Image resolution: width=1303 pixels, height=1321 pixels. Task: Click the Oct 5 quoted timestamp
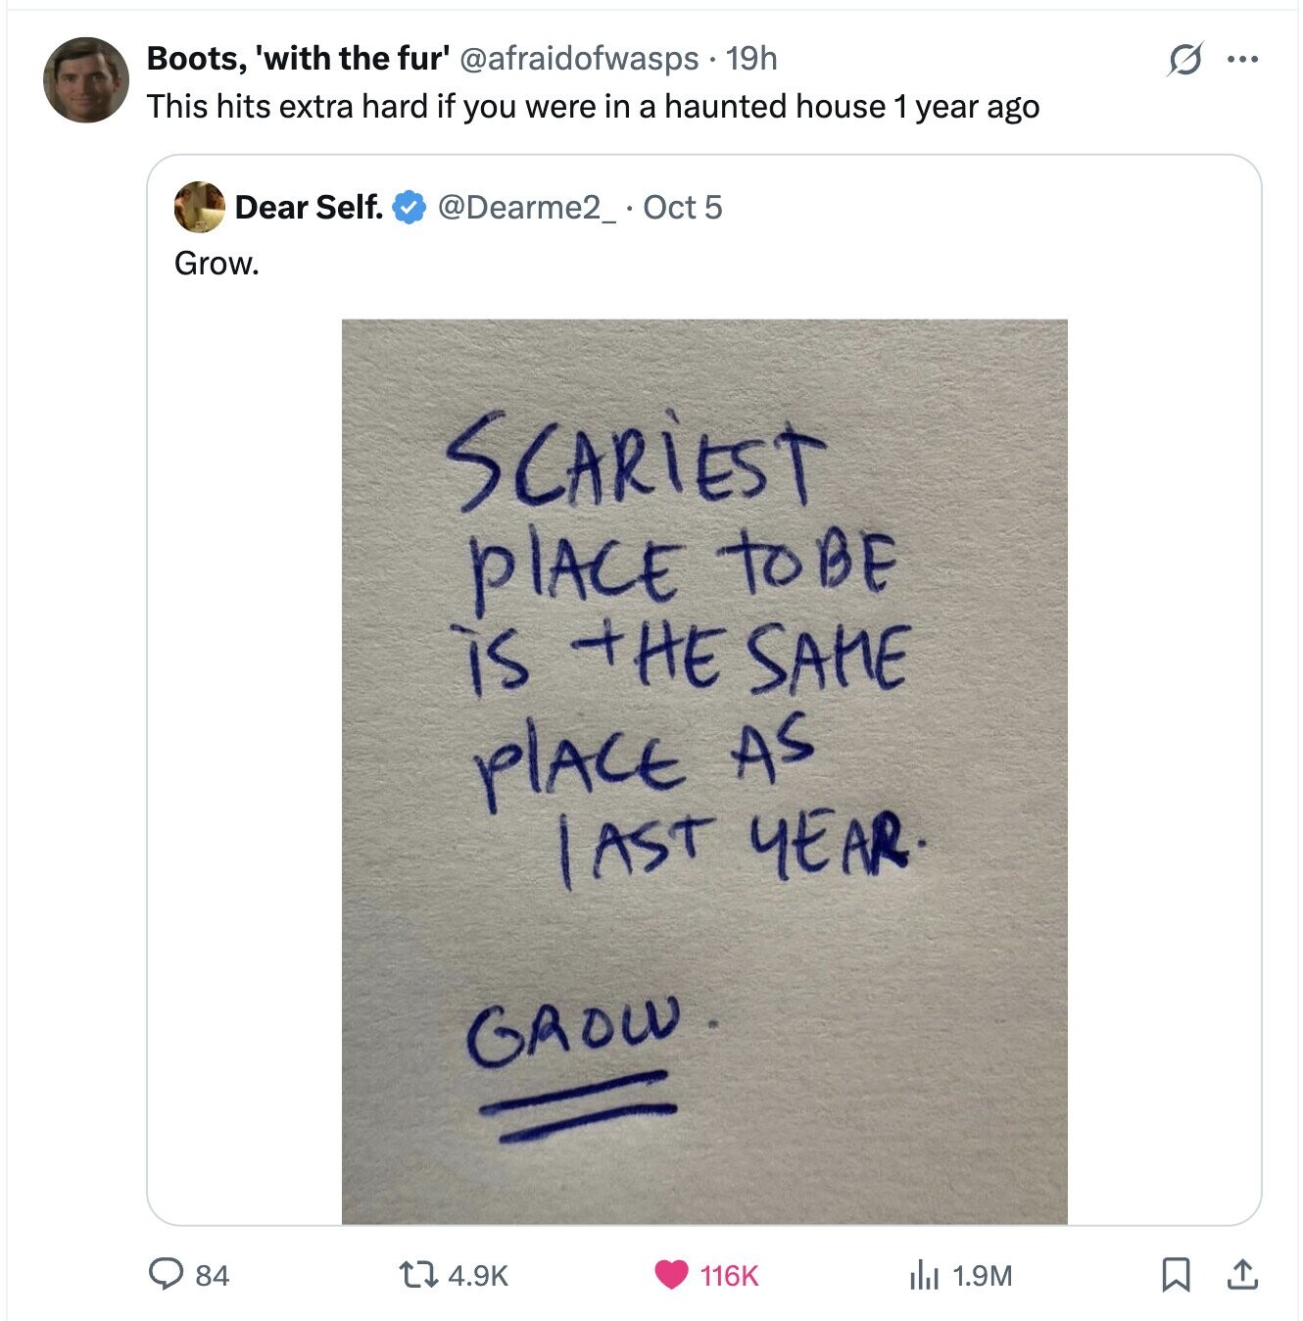683,208
